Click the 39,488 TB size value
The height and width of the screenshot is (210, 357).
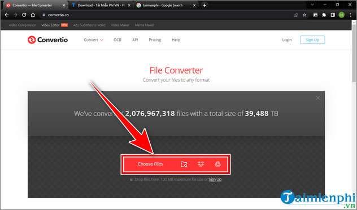[262, 113]
